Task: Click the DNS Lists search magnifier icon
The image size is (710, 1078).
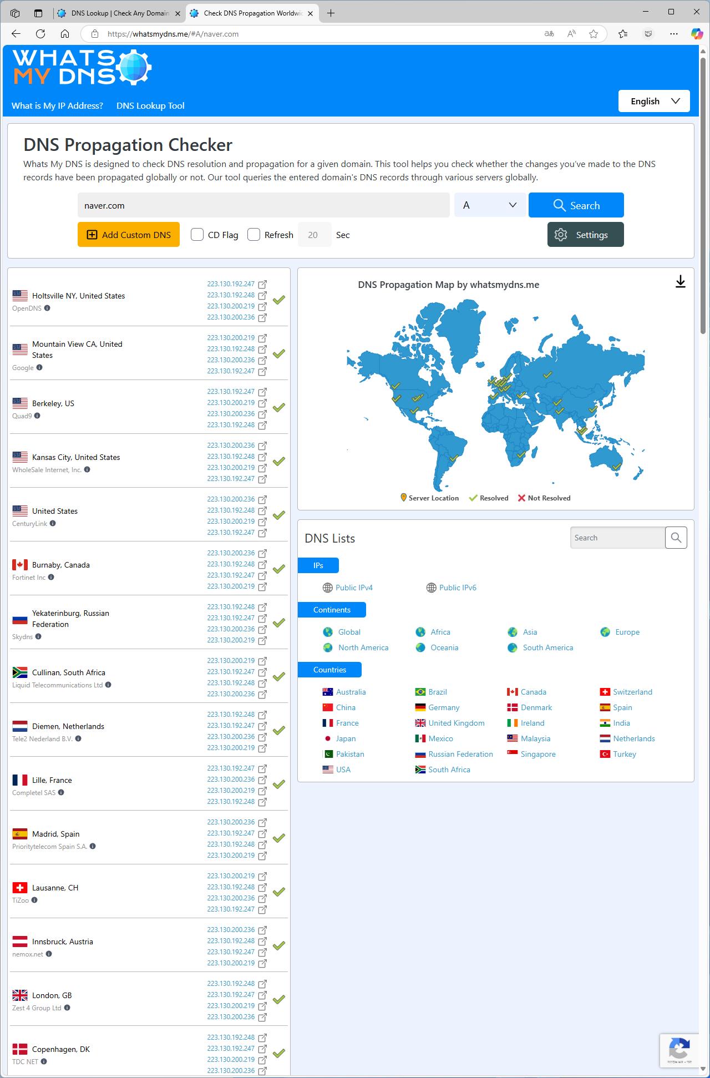Action: coord(676,538)
